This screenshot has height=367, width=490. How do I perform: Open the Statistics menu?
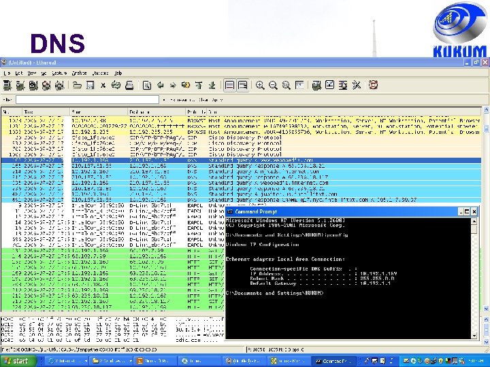pos(101,73)
